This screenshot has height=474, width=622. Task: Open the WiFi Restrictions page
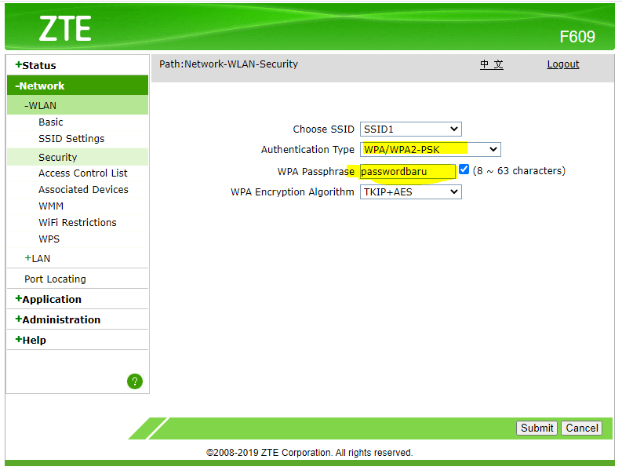pos(78,222)
